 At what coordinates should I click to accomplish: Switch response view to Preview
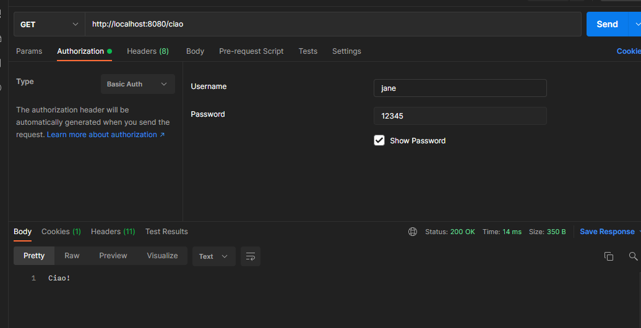click(113, 255)
